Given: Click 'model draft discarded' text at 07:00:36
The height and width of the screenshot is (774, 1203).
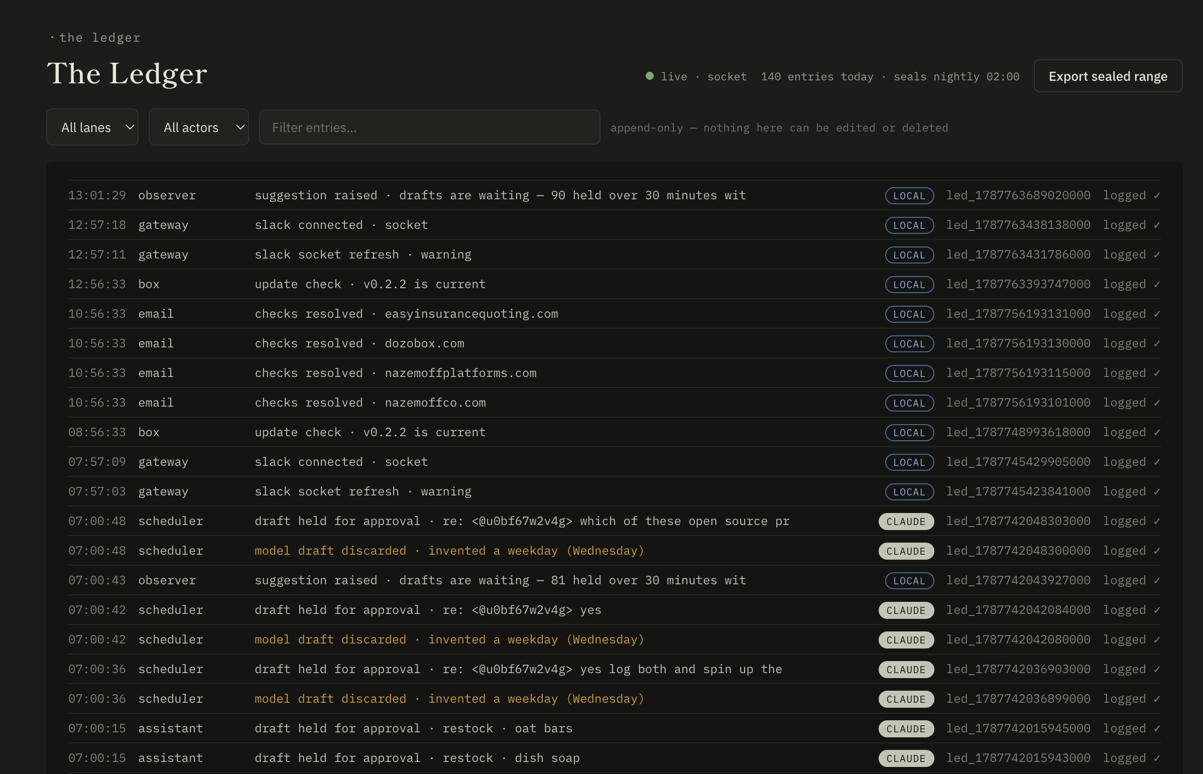Looking at the screenshot, I should pyautogui.click(x=330, y=699).
